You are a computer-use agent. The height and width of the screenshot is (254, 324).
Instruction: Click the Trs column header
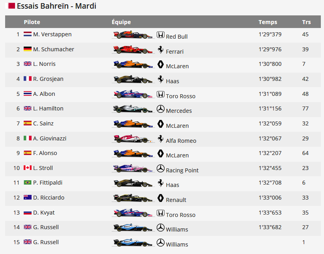306,22
